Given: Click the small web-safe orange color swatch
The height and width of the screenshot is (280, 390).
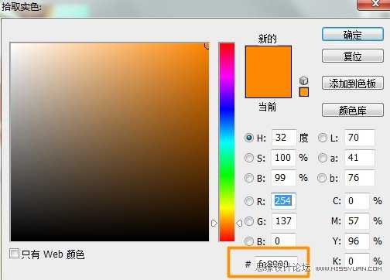Looking at the screenshot, I should [x=304, y=92].
